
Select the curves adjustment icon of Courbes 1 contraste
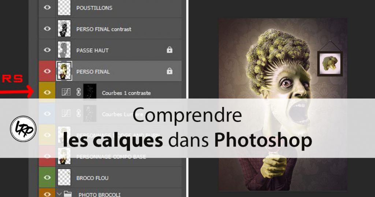coord(66,92)
